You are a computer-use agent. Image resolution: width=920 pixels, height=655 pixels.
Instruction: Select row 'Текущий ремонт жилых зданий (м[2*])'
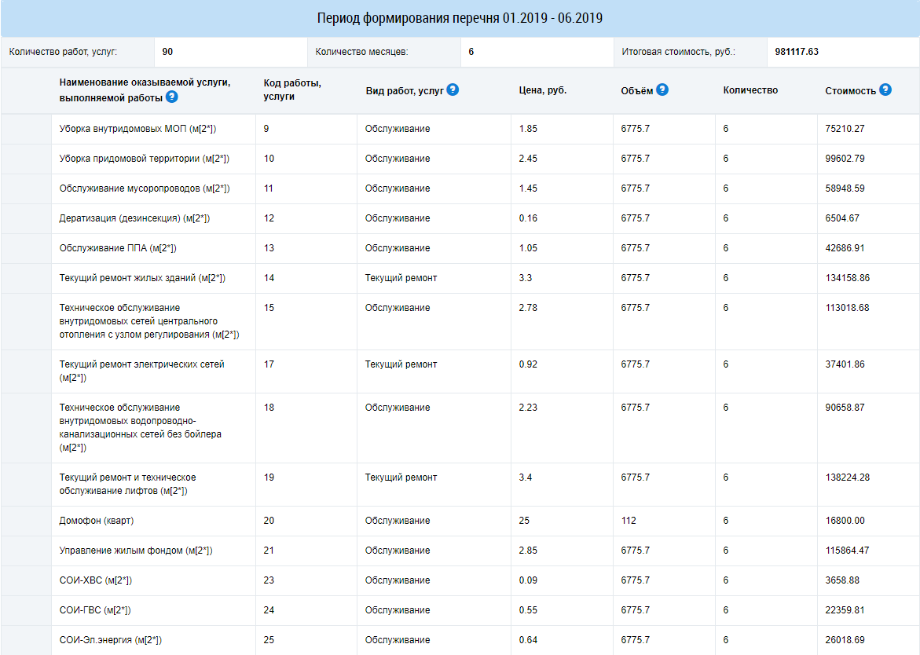[x=460, y=279]
